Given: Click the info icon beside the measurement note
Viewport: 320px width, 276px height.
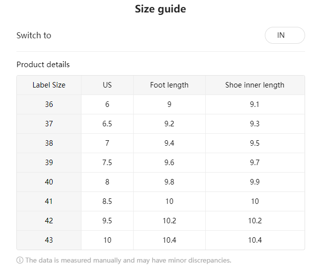Looking at the screenshot, I should click(20, 260).
